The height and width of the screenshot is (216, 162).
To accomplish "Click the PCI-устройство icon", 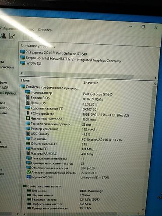I will click(28, 113).
